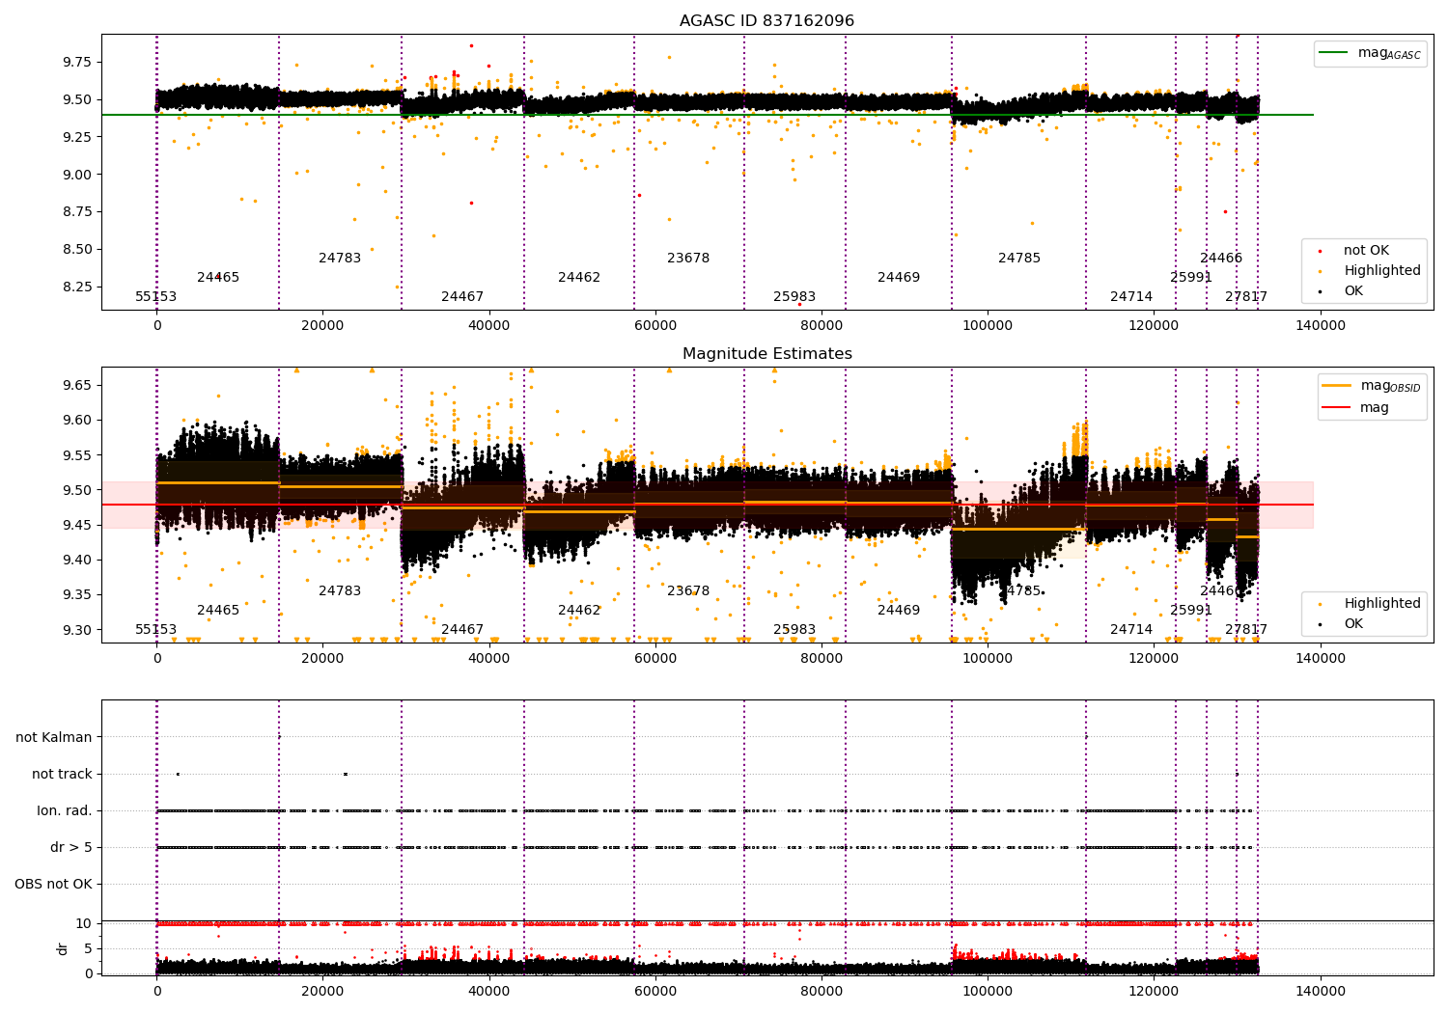1448x1013 pixels.
Task: Click the red line sample beside 'mag' legend
Action: coord(1337,408)
